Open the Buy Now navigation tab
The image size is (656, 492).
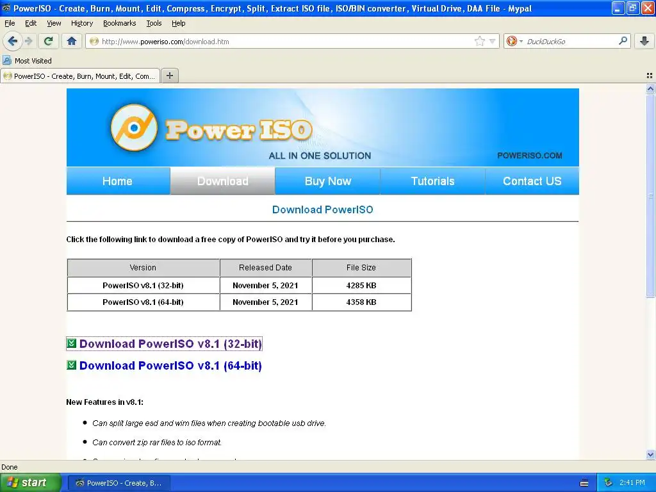point(327,181)
